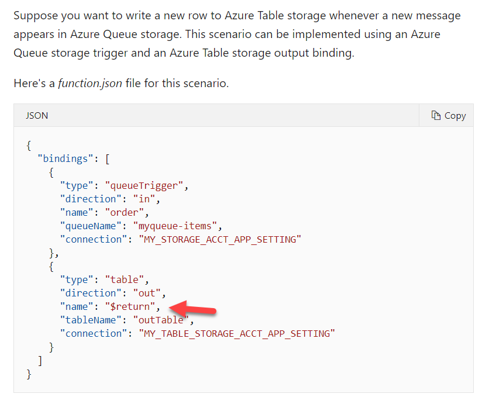
Task: Click the "queueTrigger" value
Action: tap(144, 185)
